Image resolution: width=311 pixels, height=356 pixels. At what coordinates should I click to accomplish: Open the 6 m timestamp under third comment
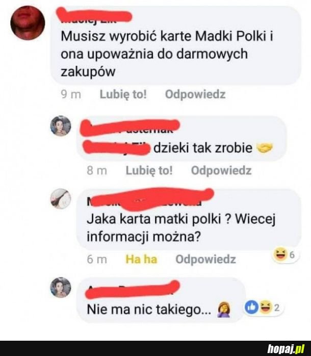(97, 259)
